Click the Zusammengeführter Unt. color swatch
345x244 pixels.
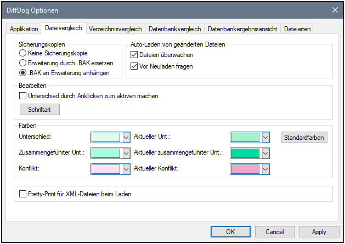(106, 154)
